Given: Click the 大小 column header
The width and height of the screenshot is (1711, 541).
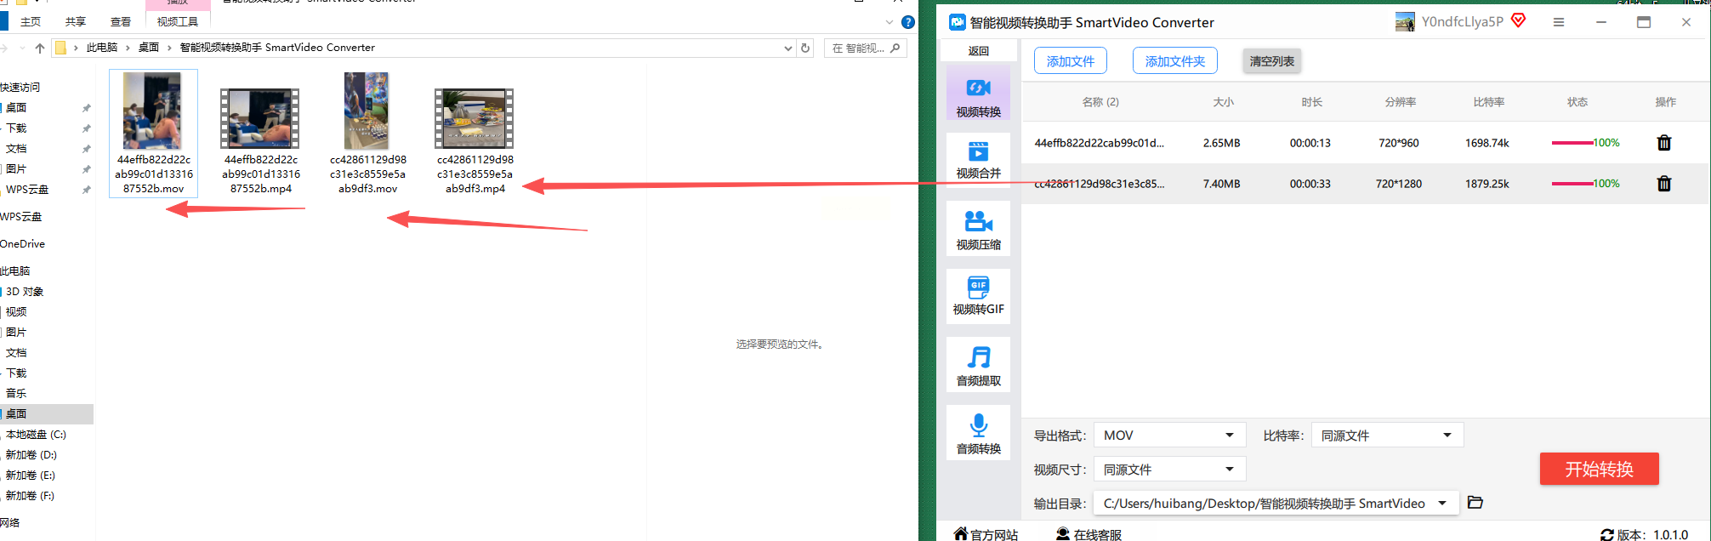Looking at the screenshot, I should click(1223, 102).
